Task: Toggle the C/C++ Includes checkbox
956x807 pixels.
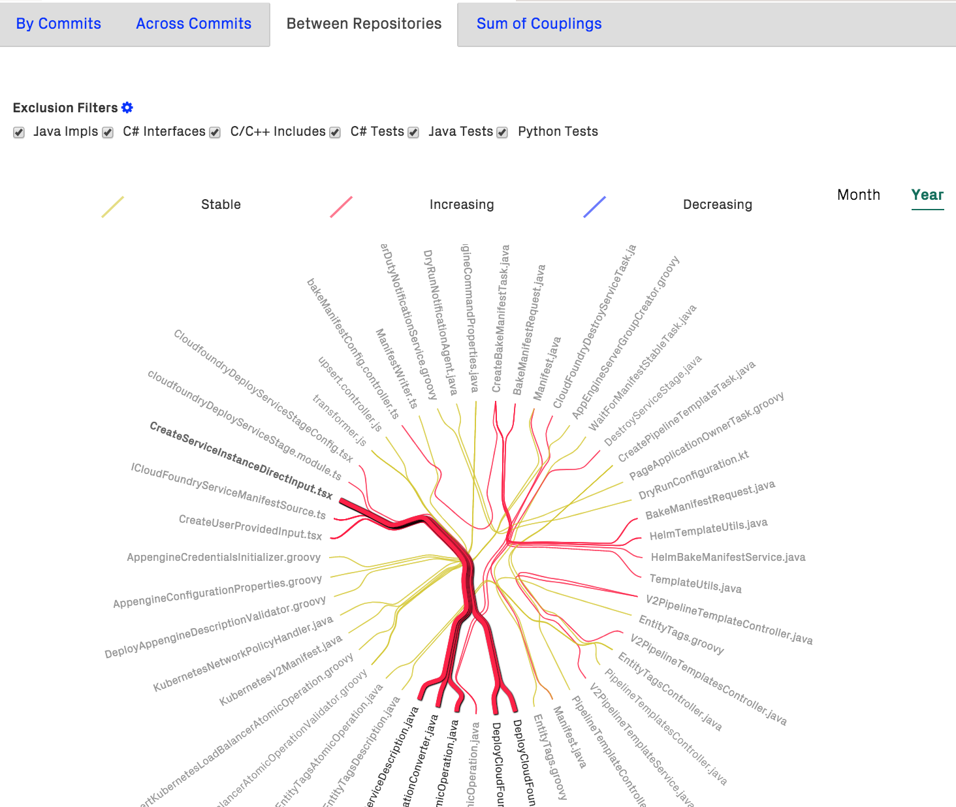Action: [215, 133]
